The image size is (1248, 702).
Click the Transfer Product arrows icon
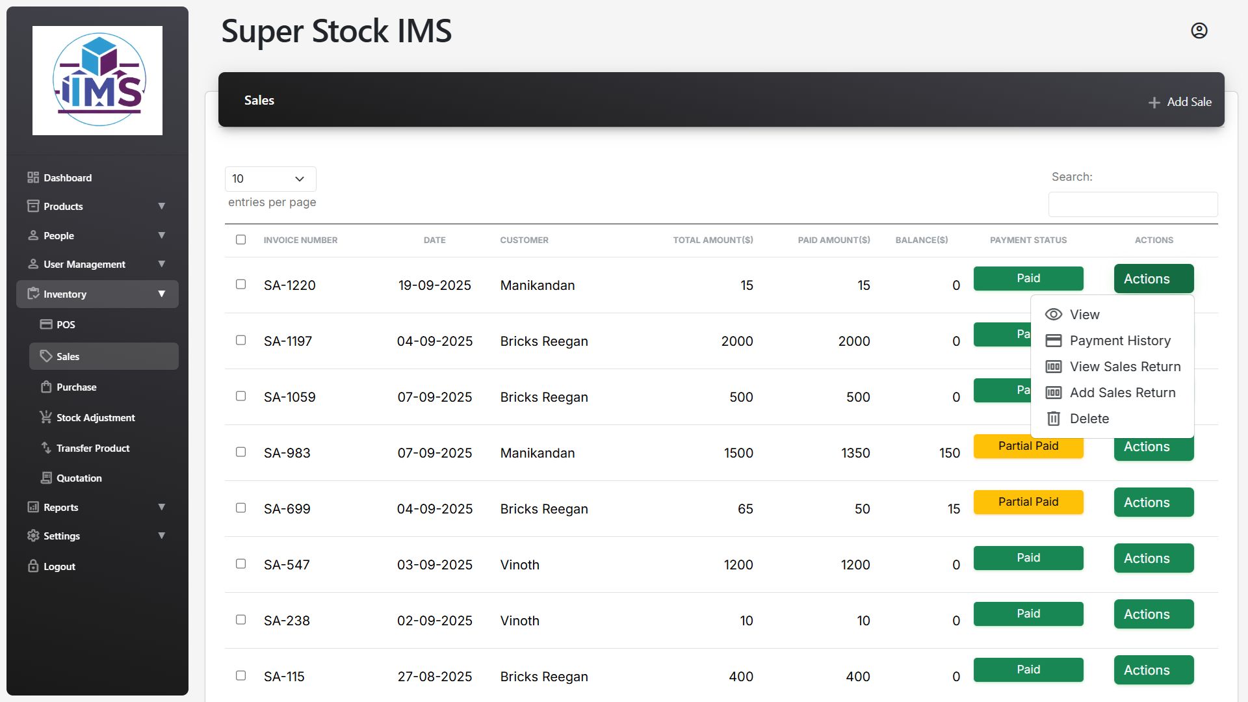[x=46, y=448]
